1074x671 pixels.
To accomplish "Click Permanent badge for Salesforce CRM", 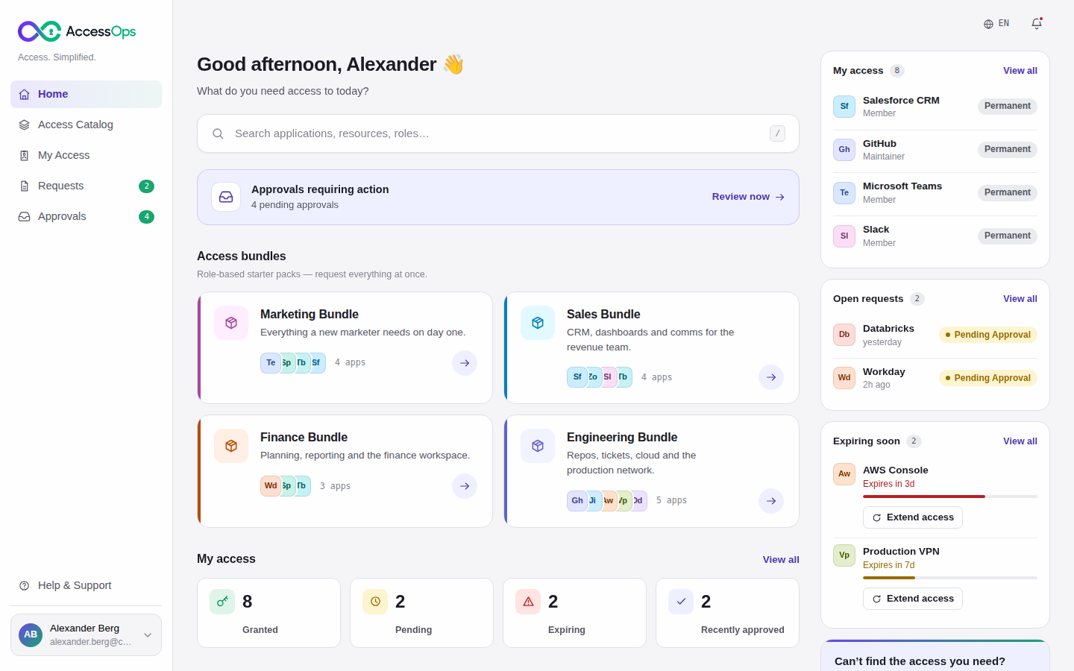I will point(1008,107).
